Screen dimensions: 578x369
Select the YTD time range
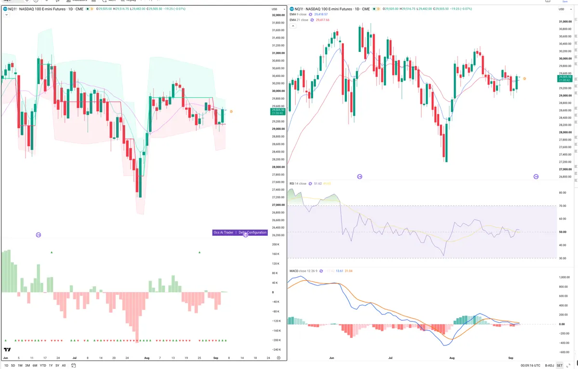point(43,365)
